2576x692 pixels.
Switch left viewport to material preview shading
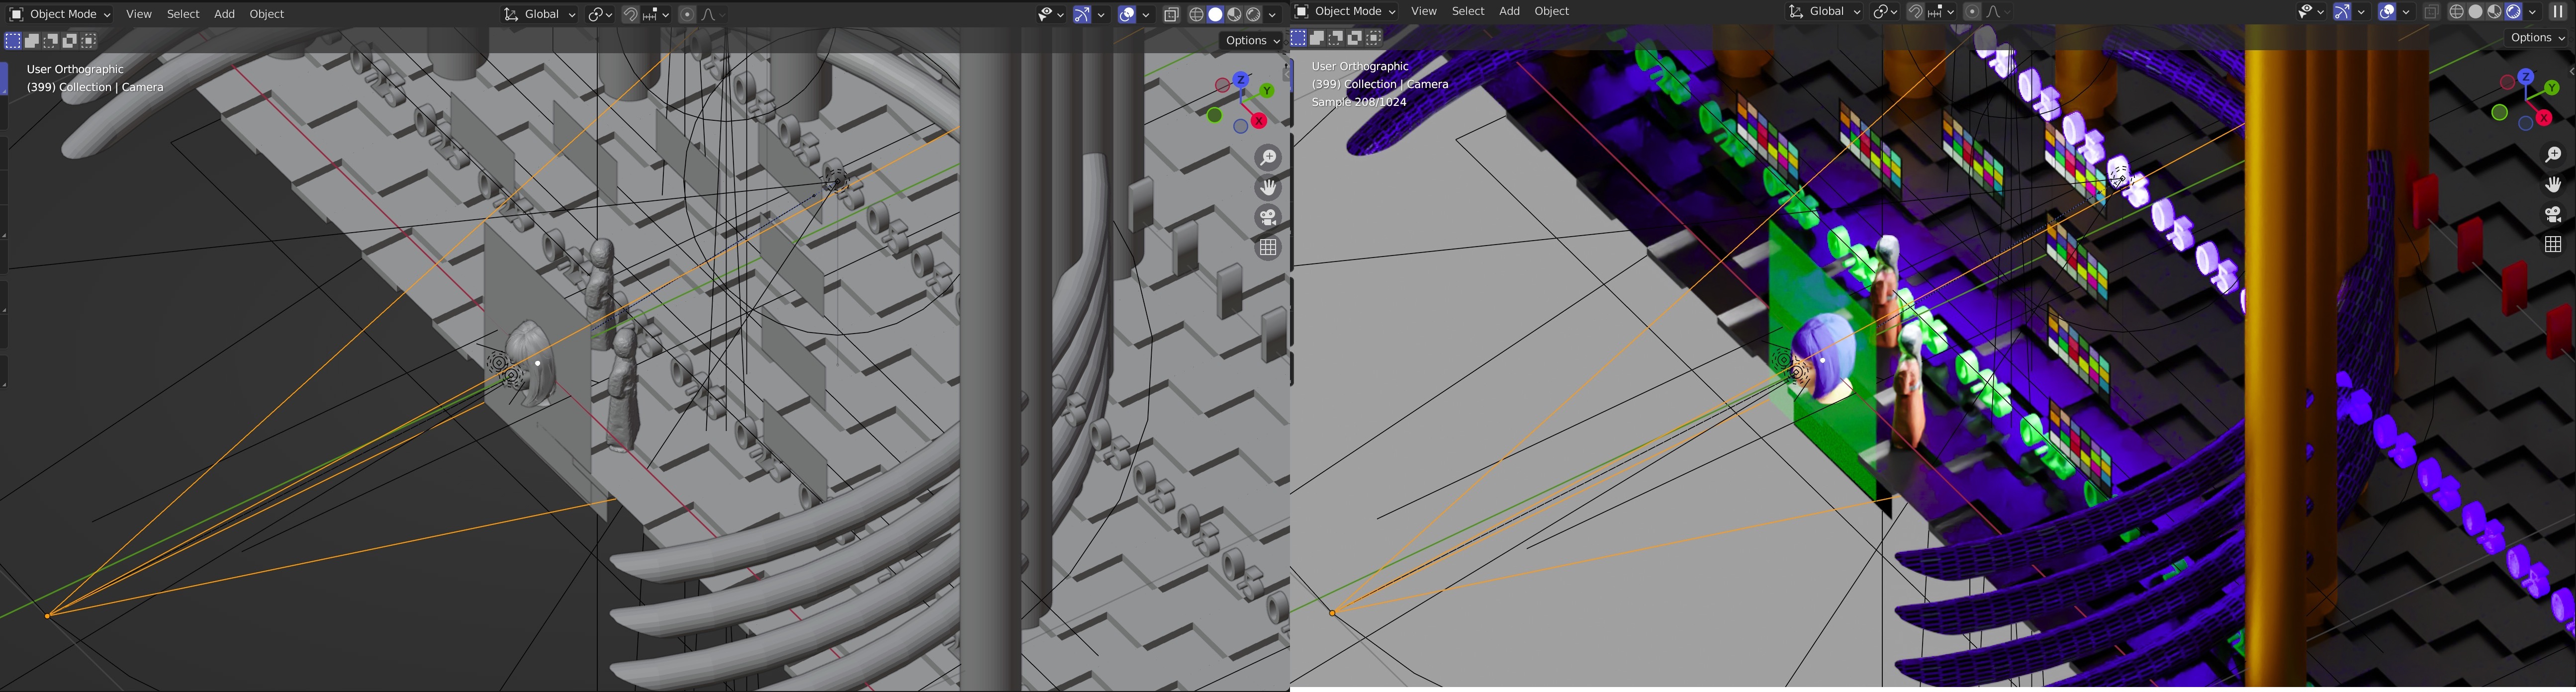tap(1235, 14)
